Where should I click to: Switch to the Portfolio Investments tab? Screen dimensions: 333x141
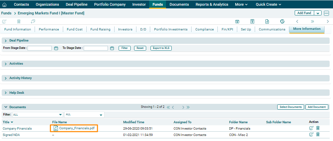[x=171, y=29]
